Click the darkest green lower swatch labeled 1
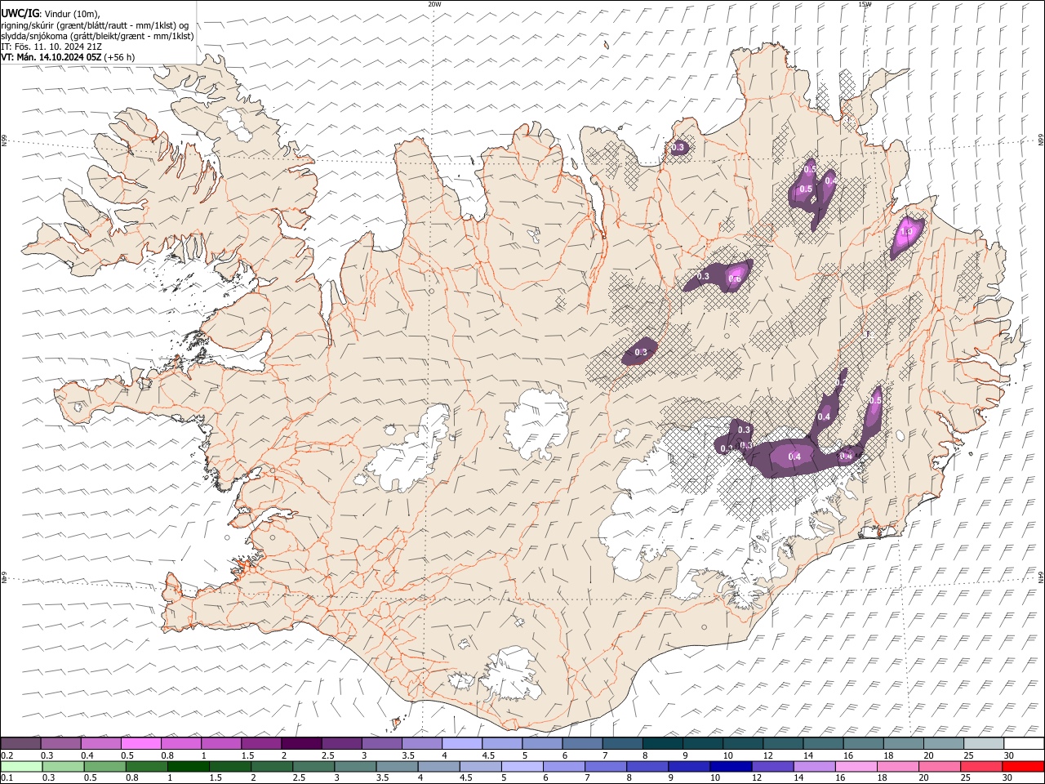 point(188,766)
